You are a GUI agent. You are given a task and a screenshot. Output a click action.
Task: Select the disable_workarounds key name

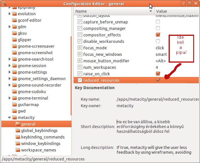[x=104, y=41]
